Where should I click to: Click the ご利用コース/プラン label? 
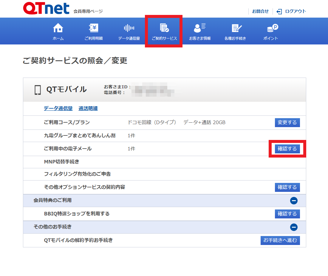pyautogui.click(x=67, y=122)
